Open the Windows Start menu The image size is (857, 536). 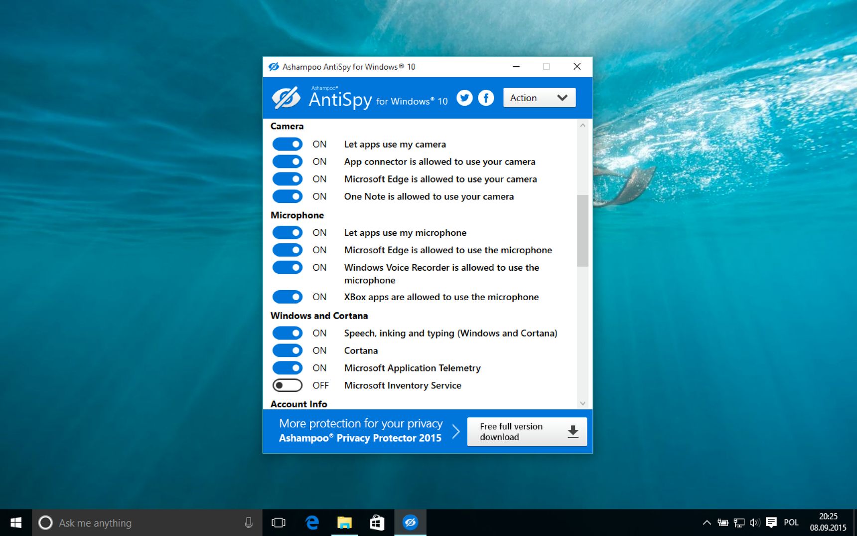[16, 523]
